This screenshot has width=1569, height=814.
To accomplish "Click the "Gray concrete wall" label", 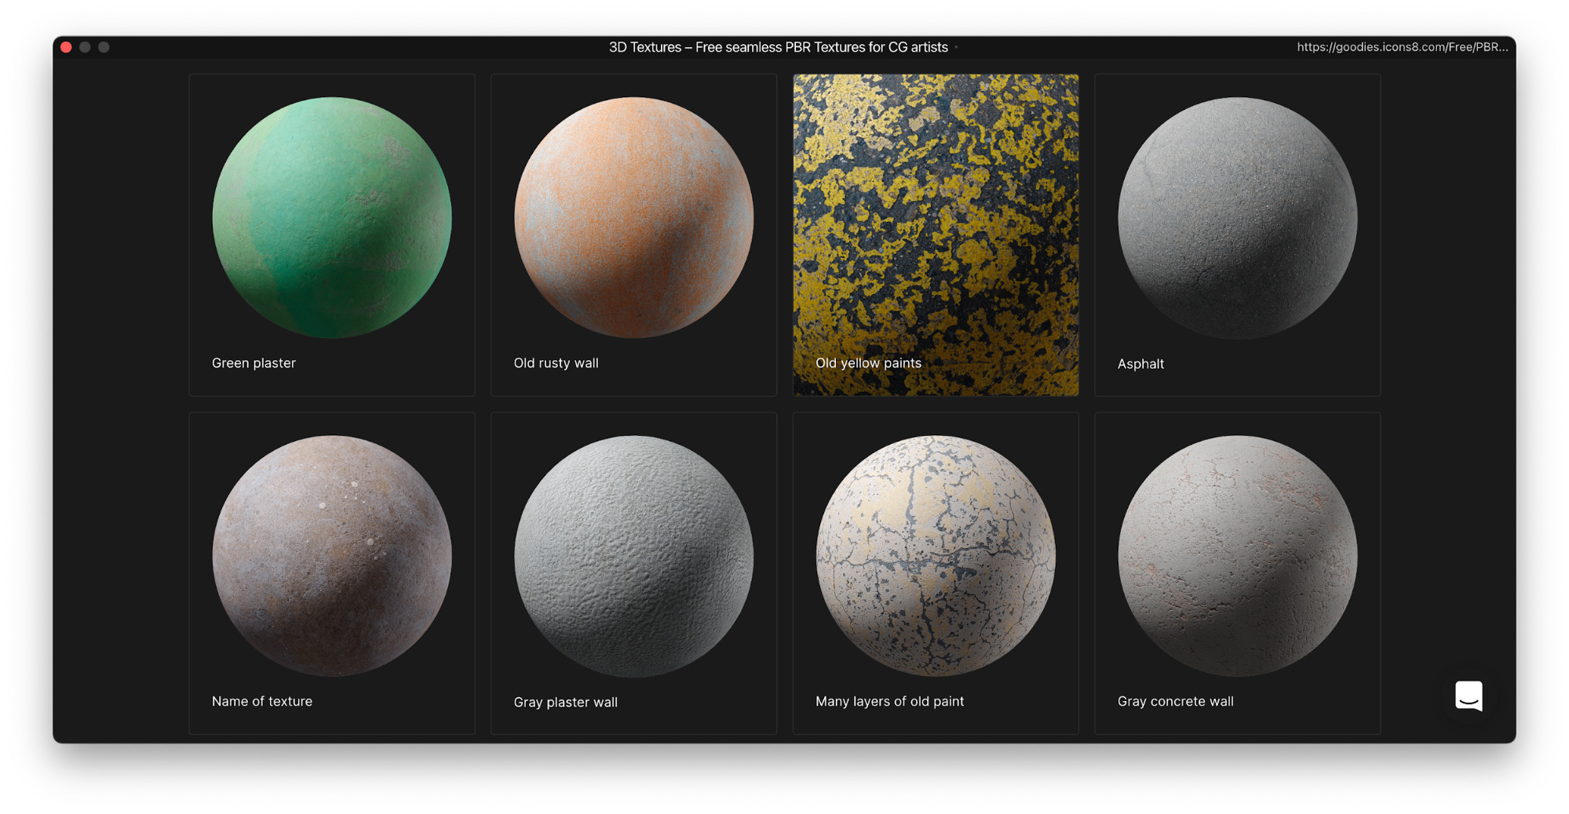I will pyautogui.click(x=1175, y=701).
